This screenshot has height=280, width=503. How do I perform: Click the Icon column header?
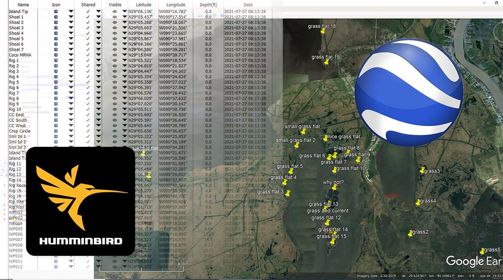click(x=56, y=5)
